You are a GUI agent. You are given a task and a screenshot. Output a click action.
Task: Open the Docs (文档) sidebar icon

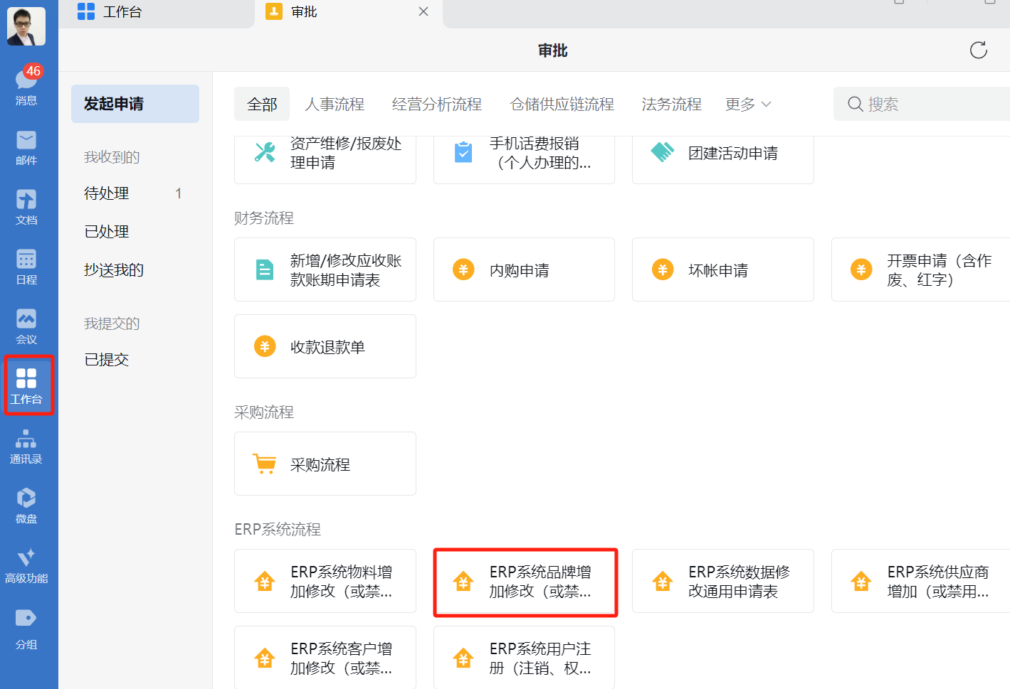(x=26, y=207)
